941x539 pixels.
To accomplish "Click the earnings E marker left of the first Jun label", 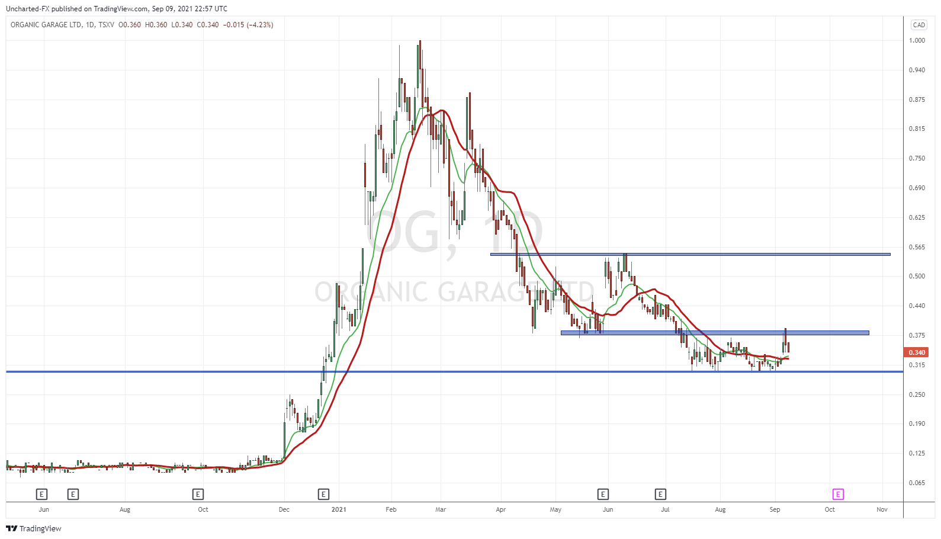I will [41, 494].
